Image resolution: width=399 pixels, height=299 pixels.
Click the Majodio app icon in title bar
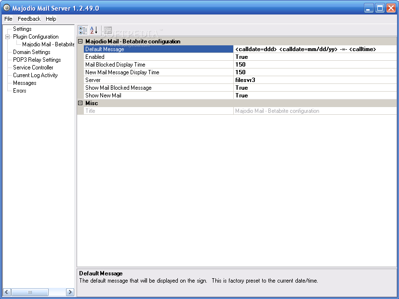[6, 8]
